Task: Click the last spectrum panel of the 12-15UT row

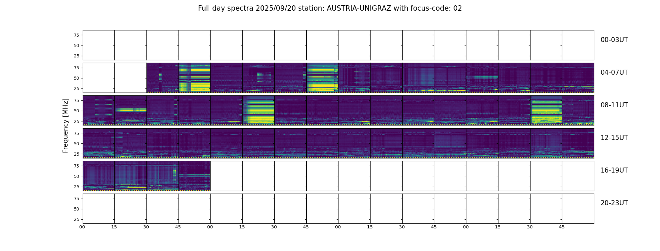Action: pyautogui.click(x=578, y=143)
